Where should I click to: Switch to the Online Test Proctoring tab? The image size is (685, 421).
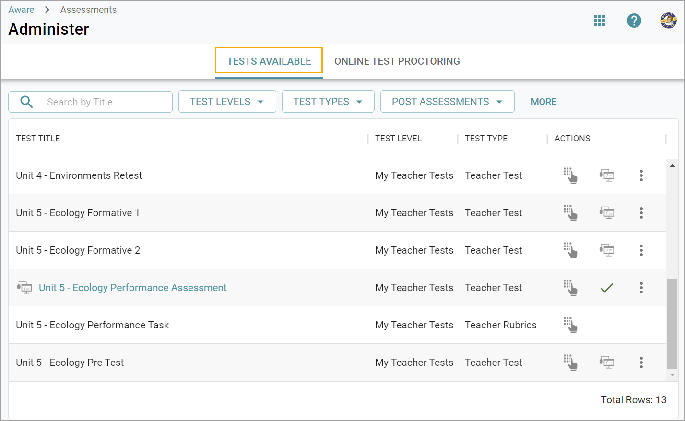[x=397, y=61]
